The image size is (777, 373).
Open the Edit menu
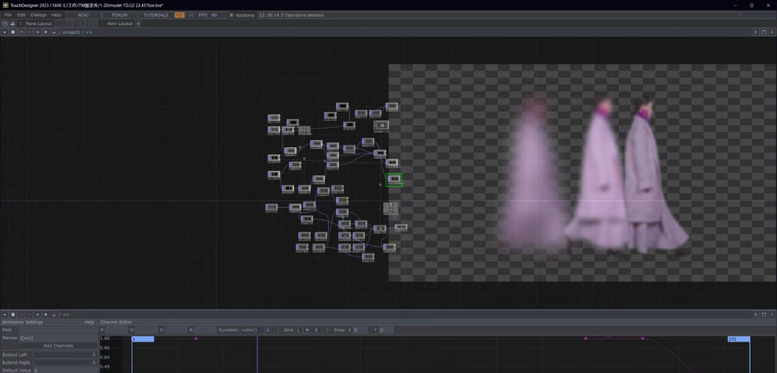[x=22, y=15]
